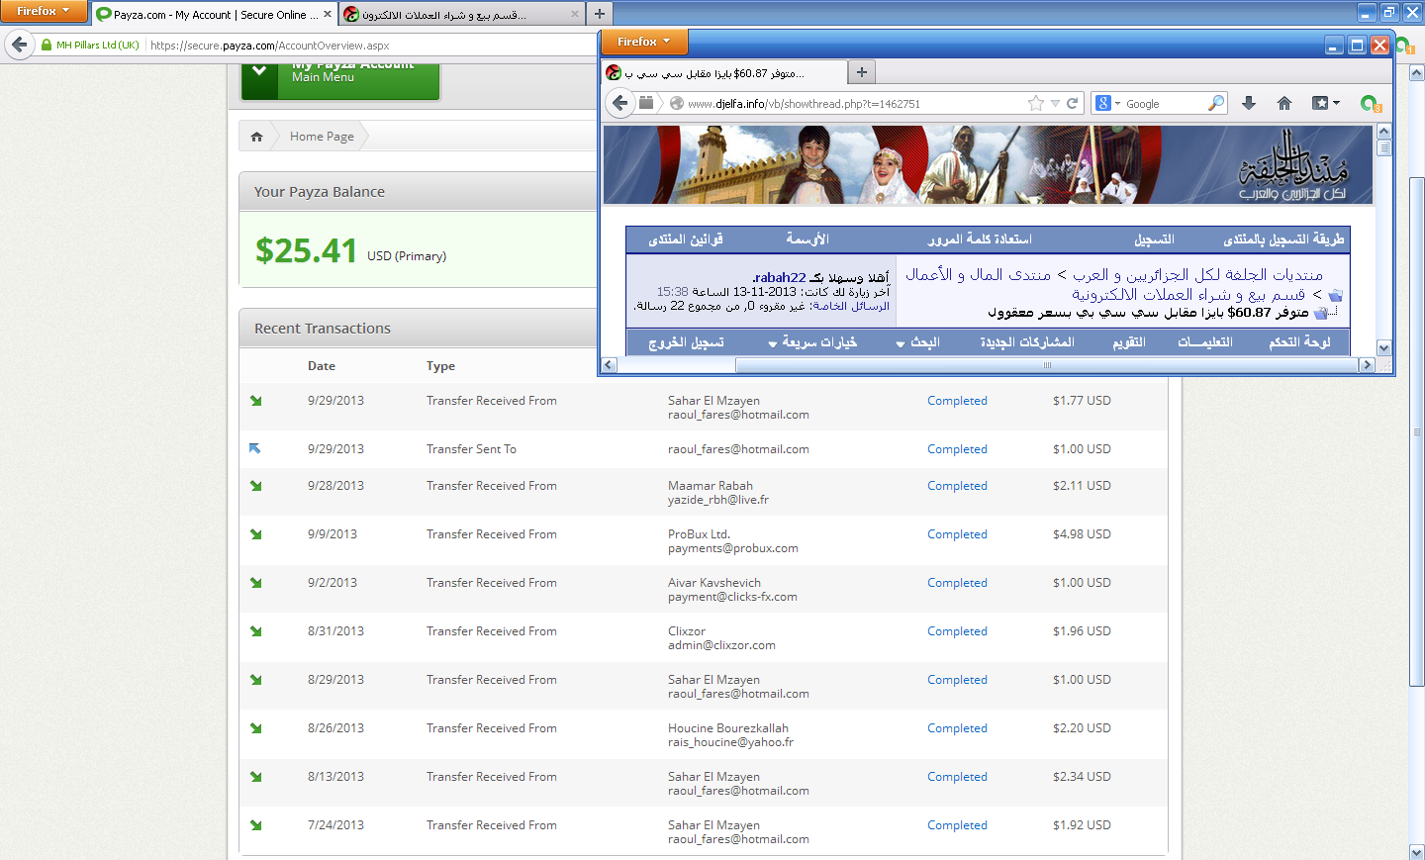1425x860 pixels.
Task: Open لوحة التحكم in the forum nav bar
Action: pos(1299,342)
